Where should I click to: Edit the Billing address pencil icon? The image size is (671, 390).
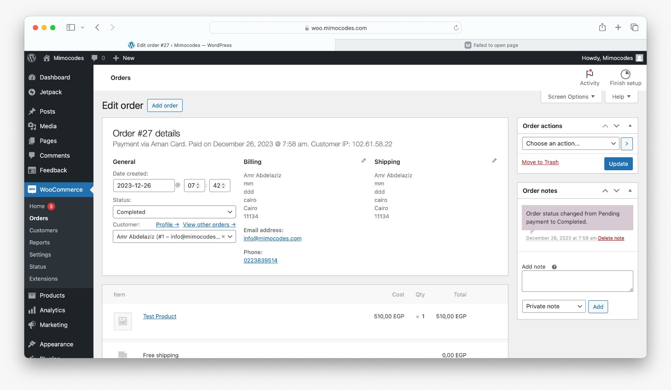pos(363,160)
